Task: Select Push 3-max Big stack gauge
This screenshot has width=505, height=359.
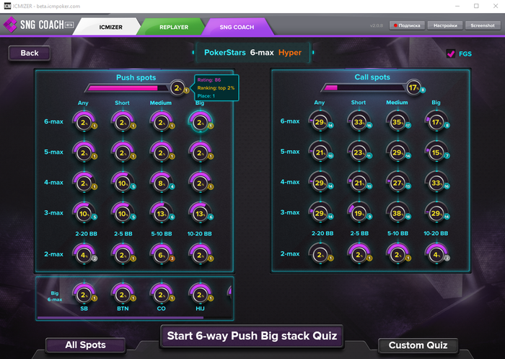Action: tap(201, 213)
